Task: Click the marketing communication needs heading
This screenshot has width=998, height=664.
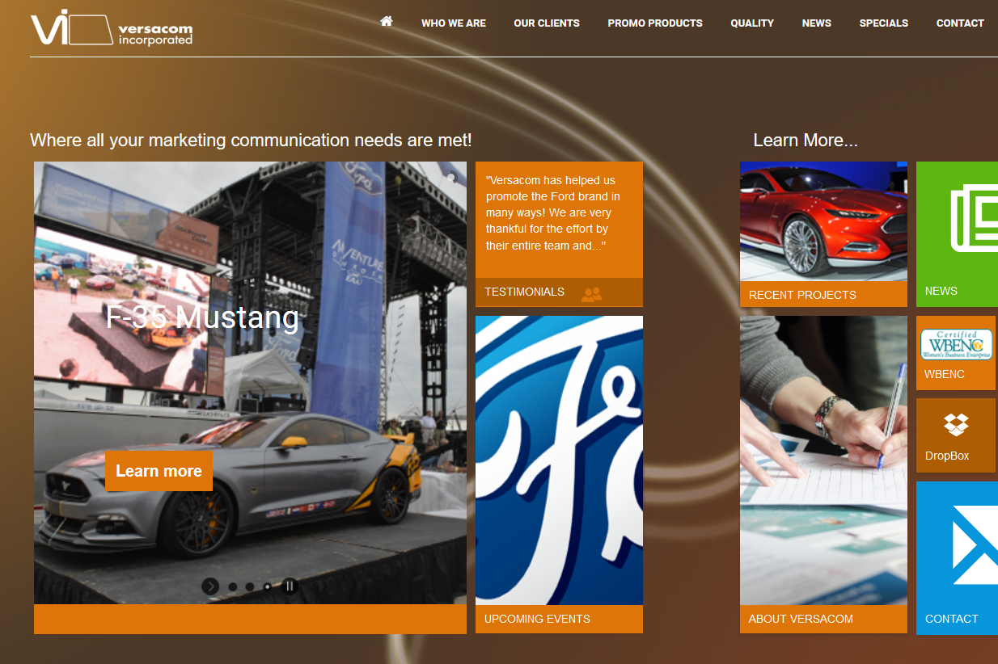Action: 251,141
